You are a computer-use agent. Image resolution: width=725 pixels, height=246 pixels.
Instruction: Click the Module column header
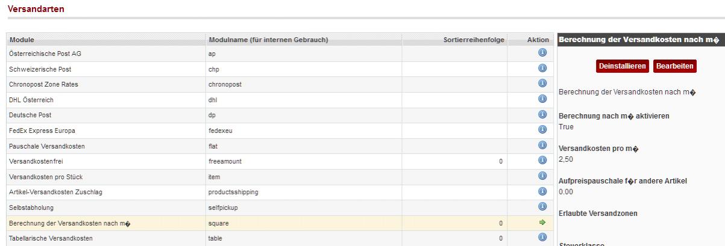22,40
